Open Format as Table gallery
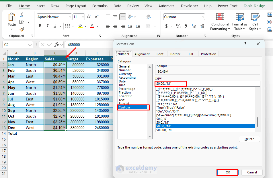 (x=240, y=22)
